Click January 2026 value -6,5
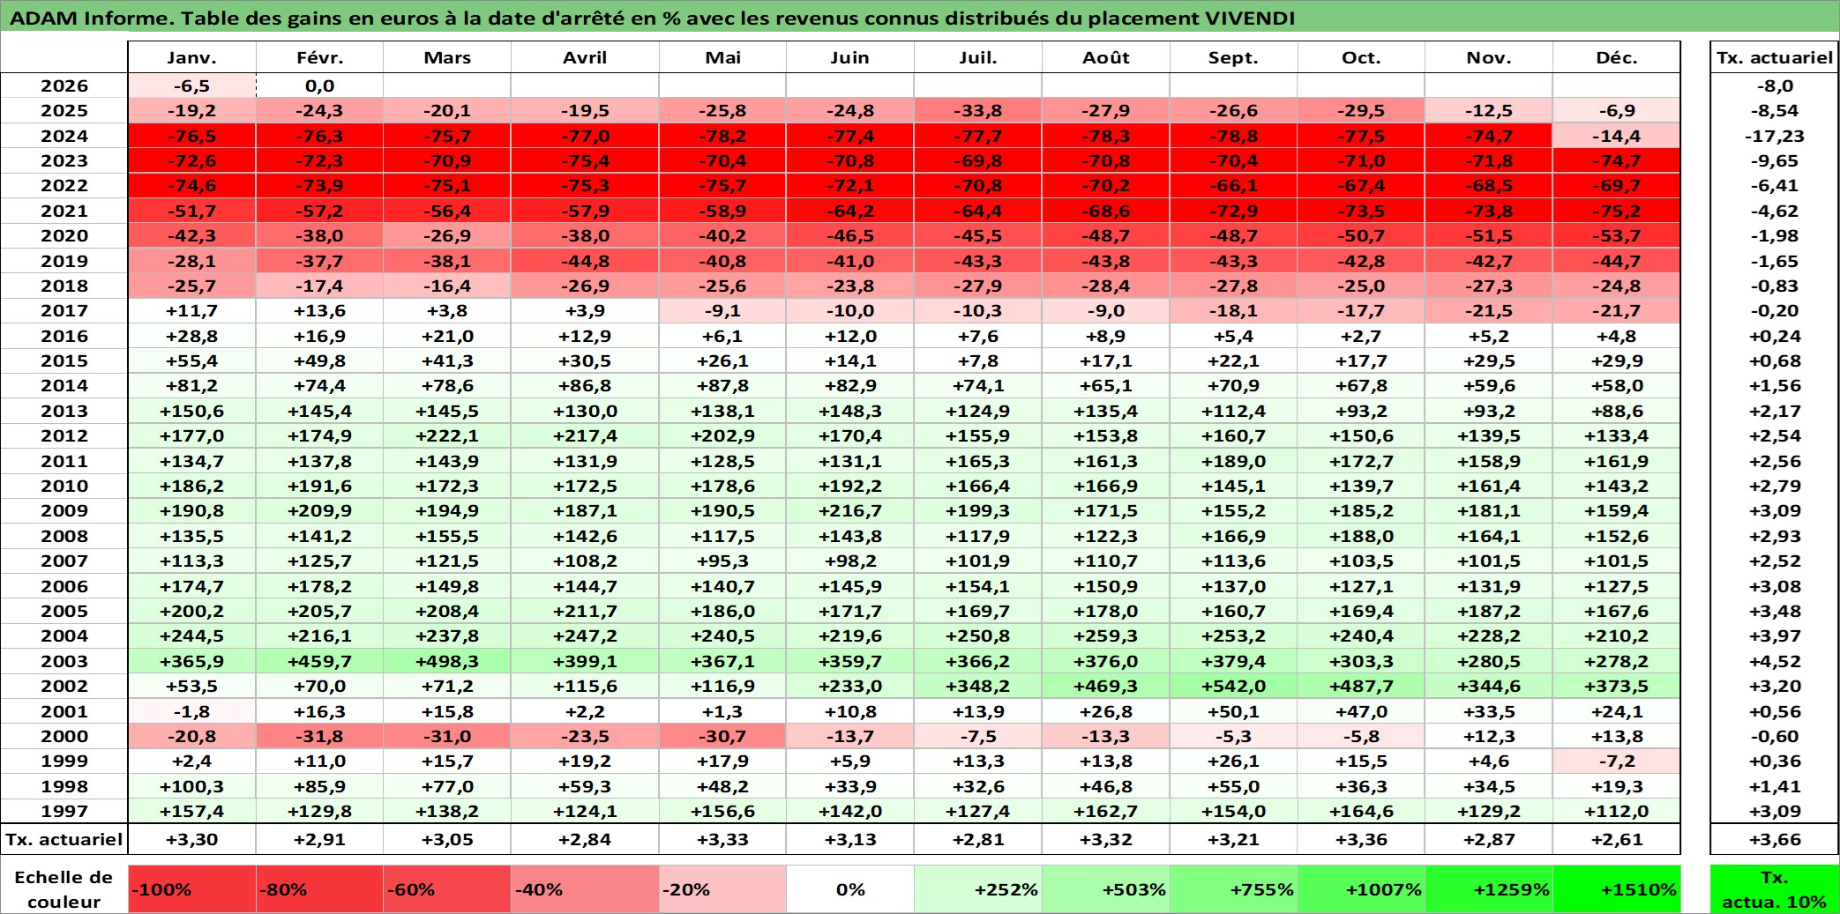The image size is (1840, 914). pyautogui.click(x=192, y=85)
